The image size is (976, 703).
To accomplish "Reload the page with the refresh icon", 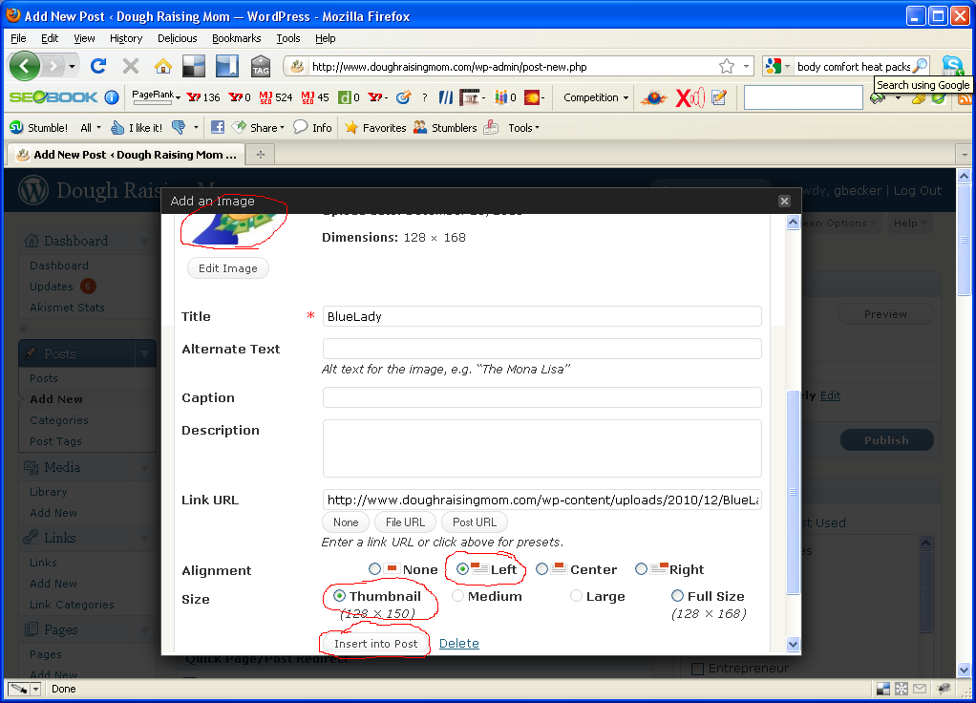I will tap(97, 65).
